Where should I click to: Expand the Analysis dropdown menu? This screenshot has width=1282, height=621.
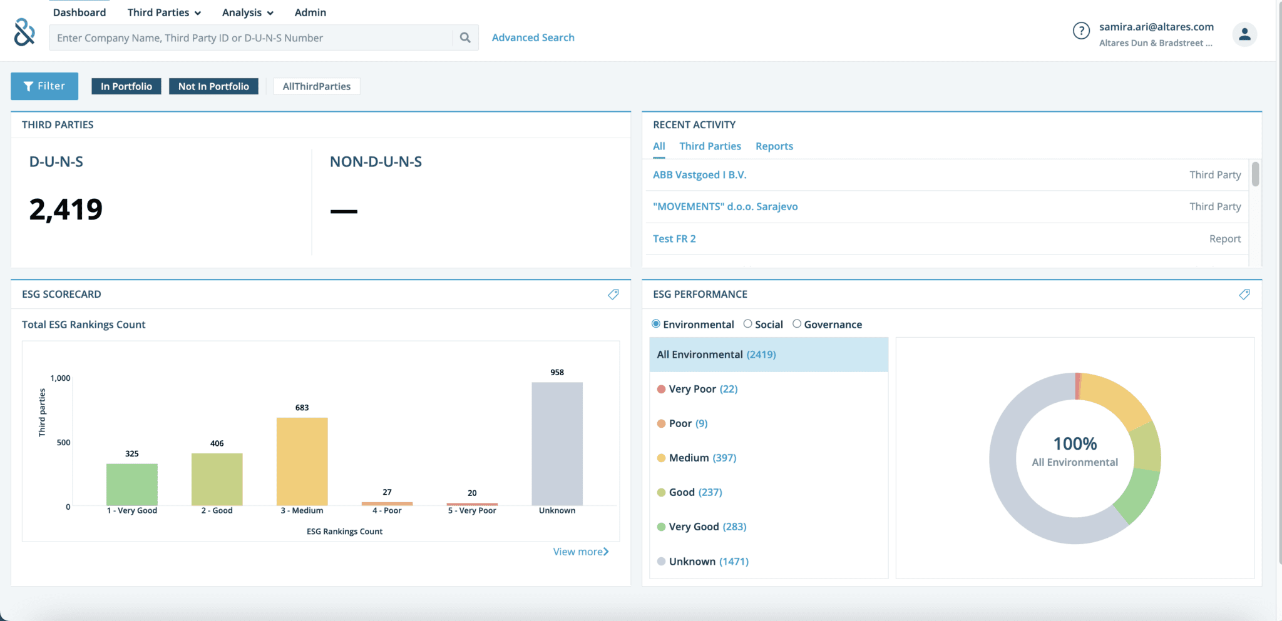coord(247,13)
